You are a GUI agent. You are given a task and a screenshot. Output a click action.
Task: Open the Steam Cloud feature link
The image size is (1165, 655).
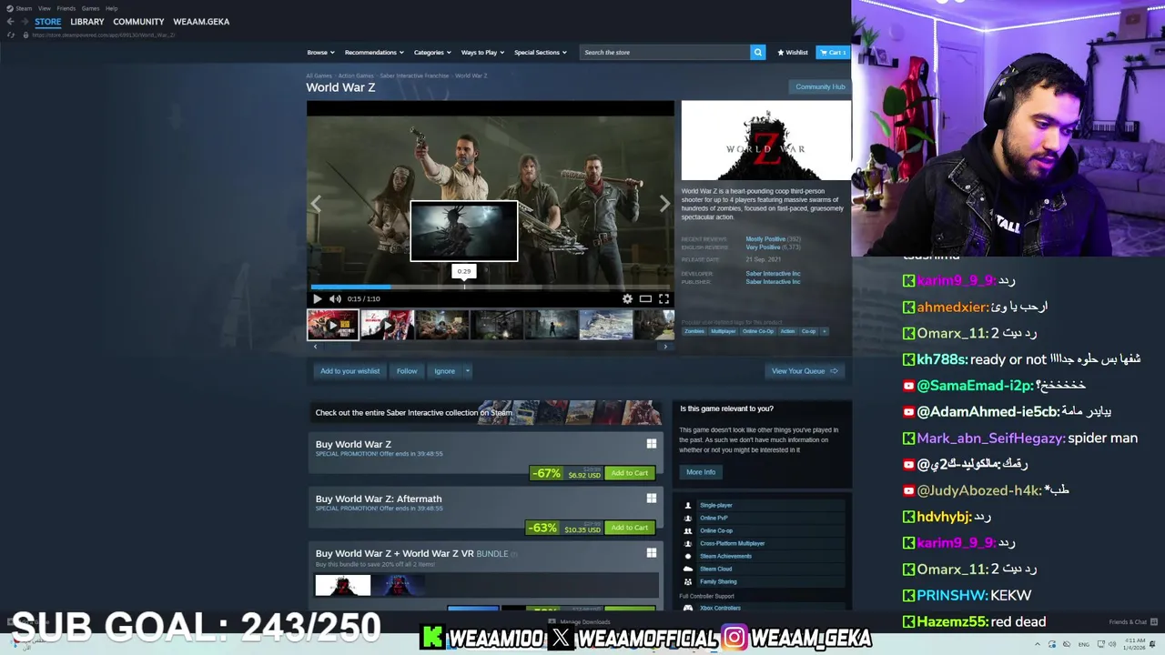click(x=715, y=569)
